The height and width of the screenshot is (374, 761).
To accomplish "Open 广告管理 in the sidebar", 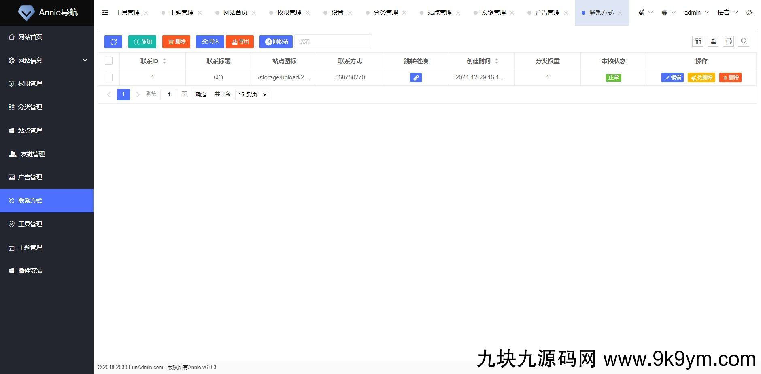I will pos(47,177).
